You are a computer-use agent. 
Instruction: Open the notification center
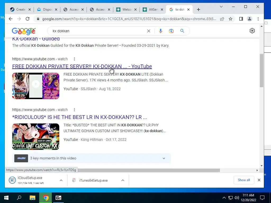[x=262, y=198]
